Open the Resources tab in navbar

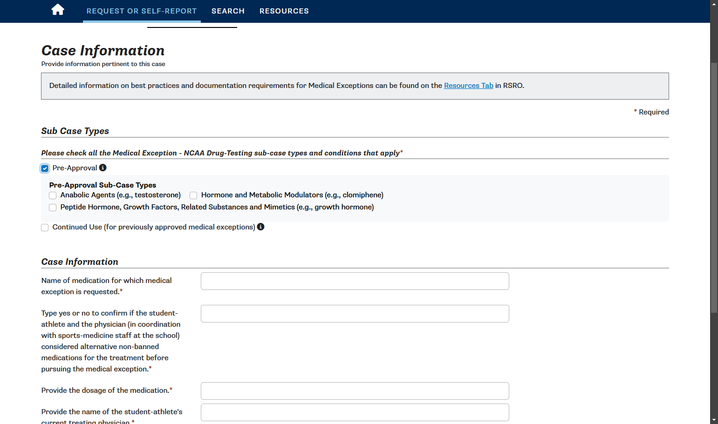(x=284, y=11)
